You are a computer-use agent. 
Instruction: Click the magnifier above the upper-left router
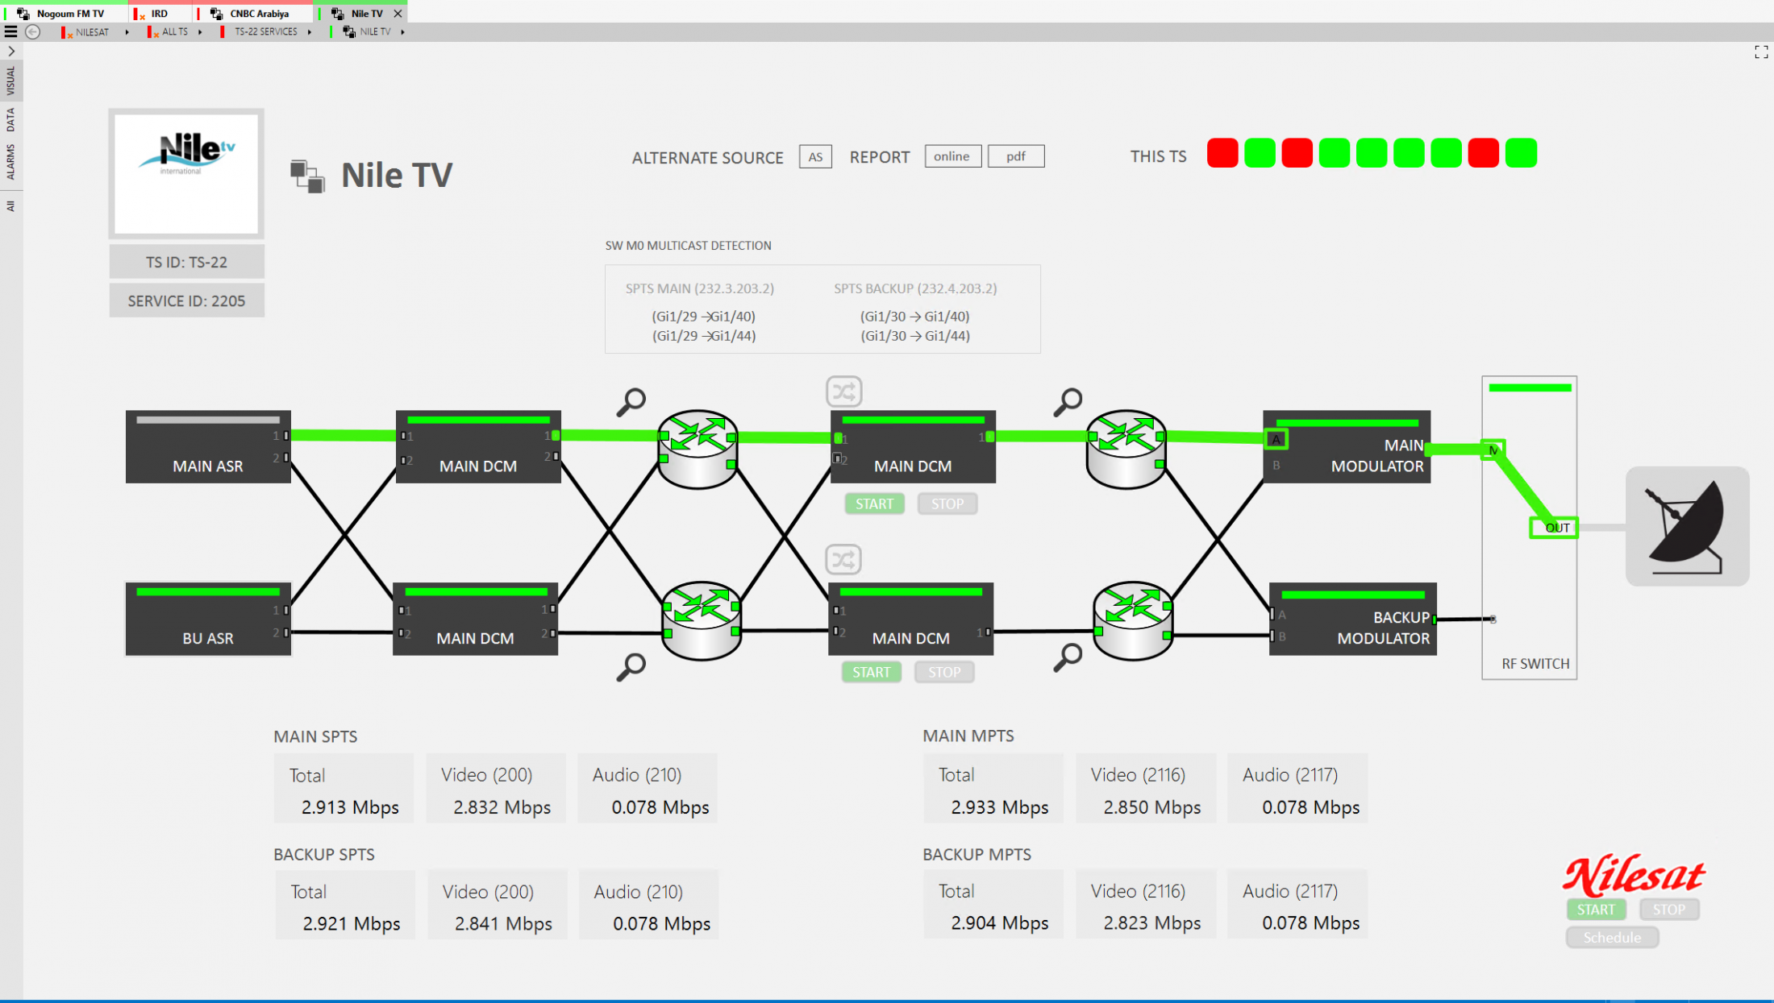click(x=631, y=401)
